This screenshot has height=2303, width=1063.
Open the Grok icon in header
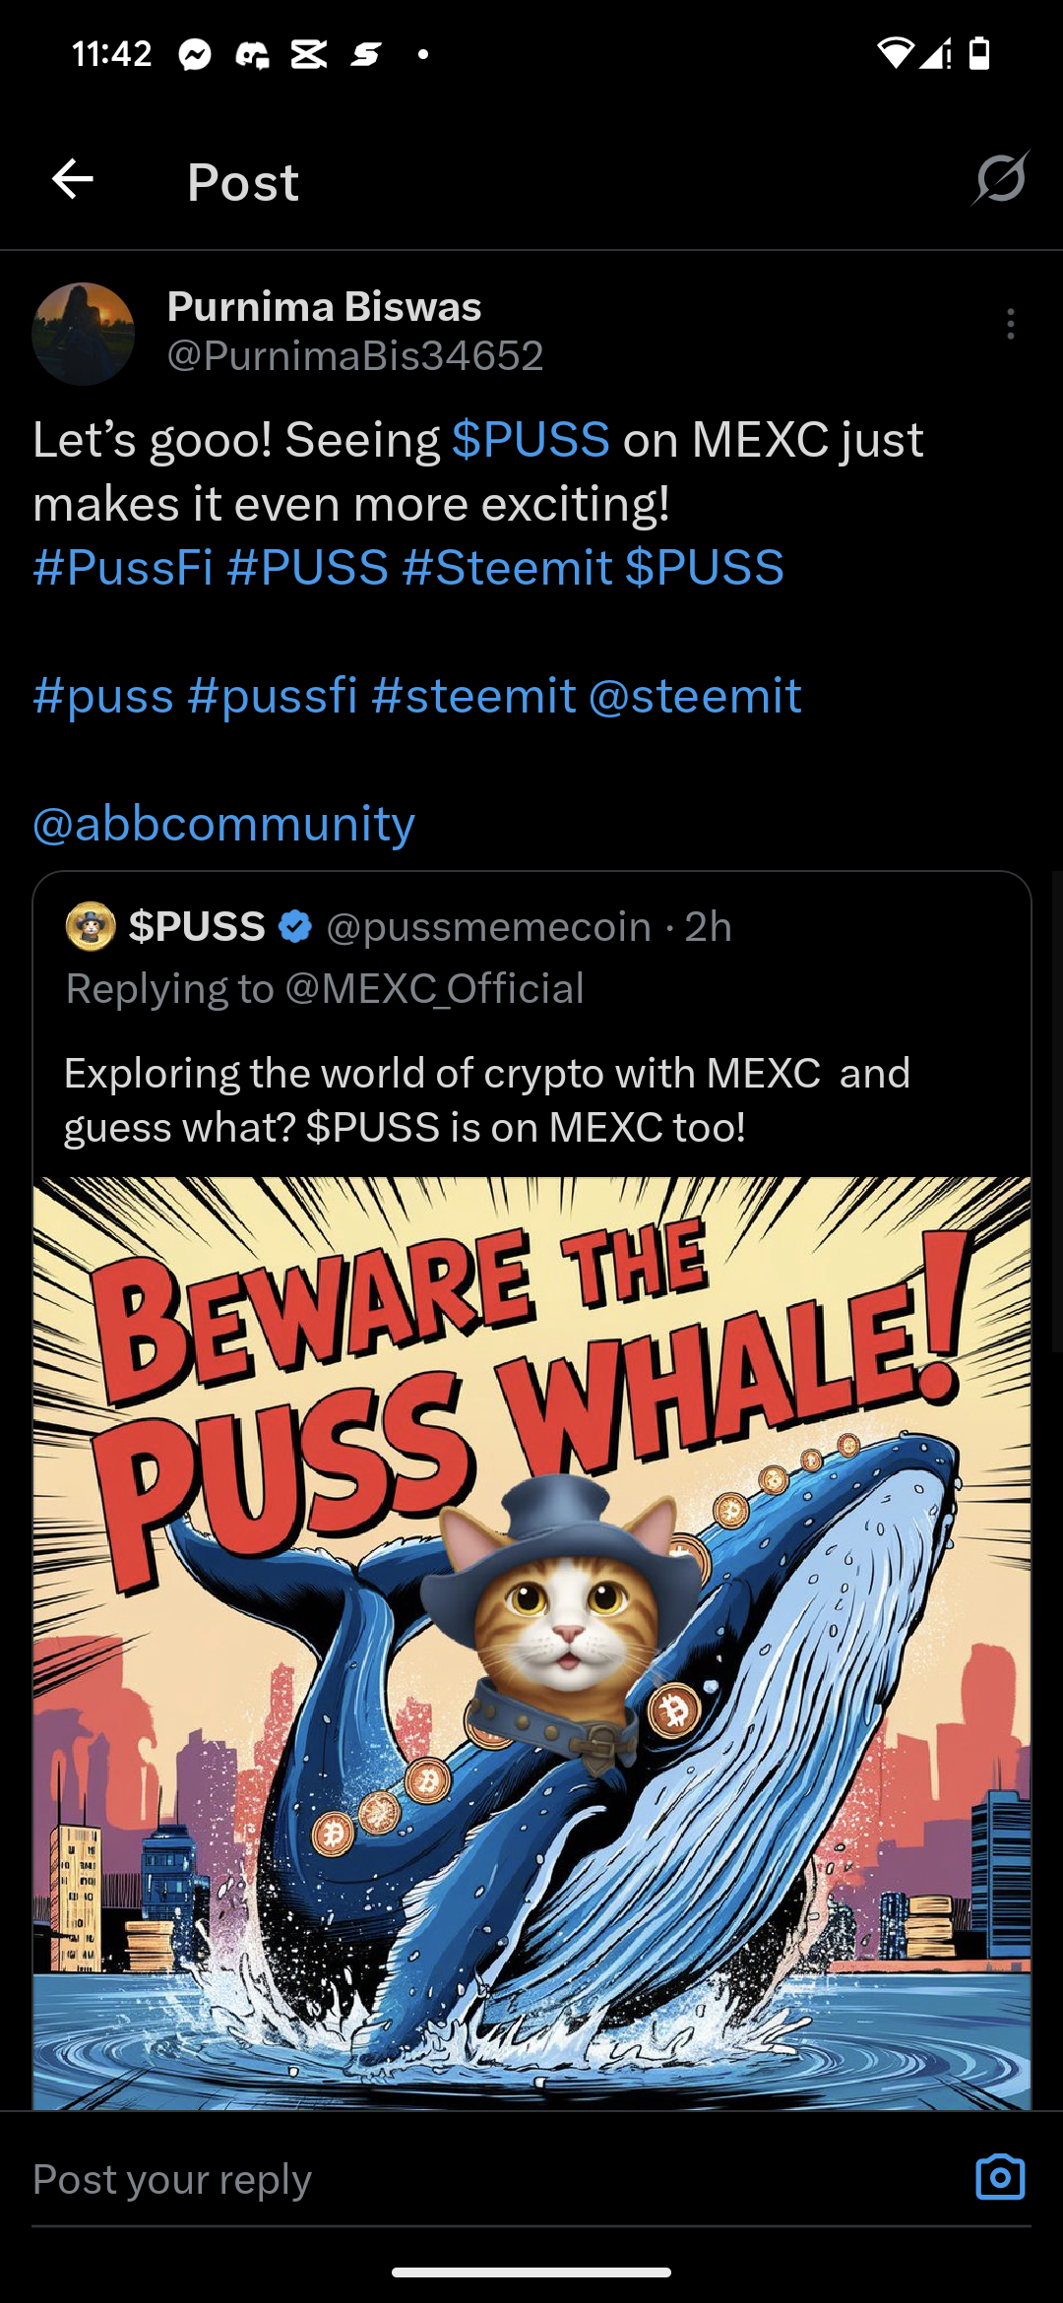click(1001, 178)
